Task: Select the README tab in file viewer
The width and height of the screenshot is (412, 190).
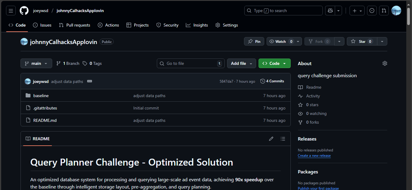Action: [x=38, y=139]
